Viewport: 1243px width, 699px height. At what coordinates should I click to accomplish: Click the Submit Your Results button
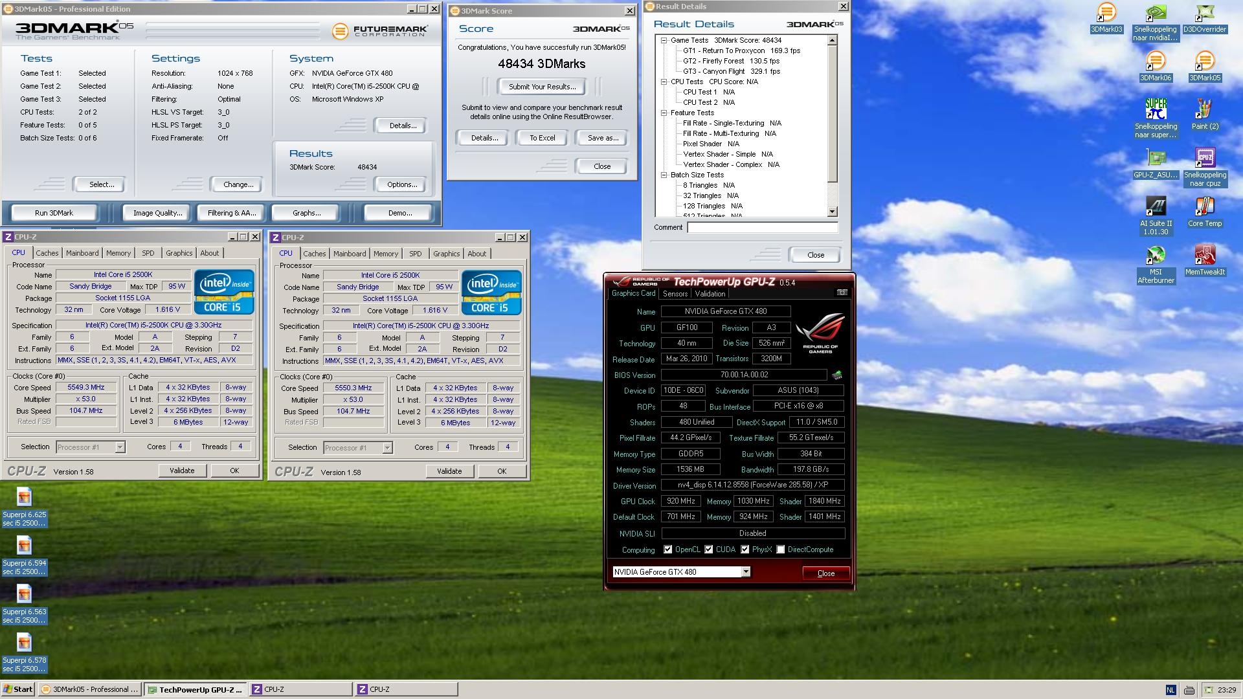[541, 87]
